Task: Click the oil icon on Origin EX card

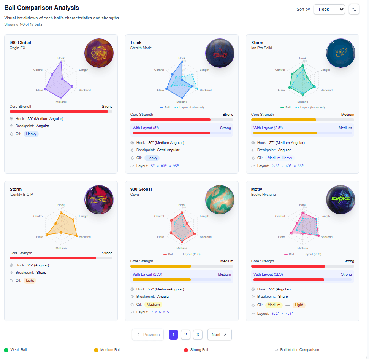Action: (x=11, y=134)
